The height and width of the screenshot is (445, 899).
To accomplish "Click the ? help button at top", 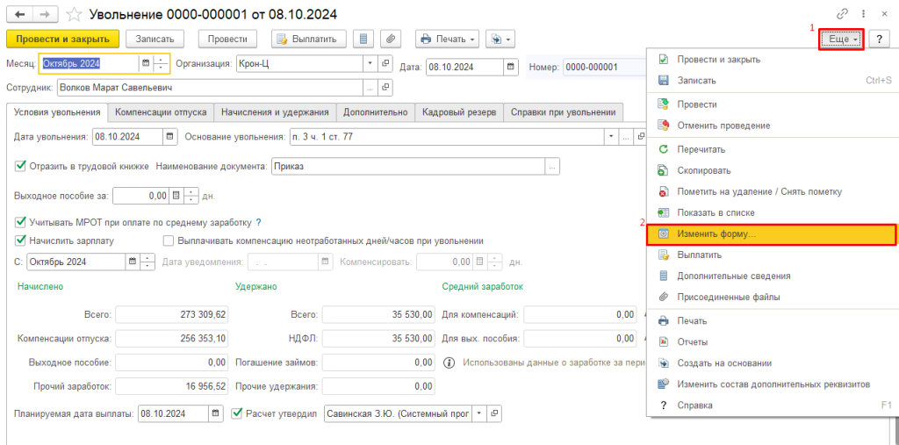I will tap(879, 39).
